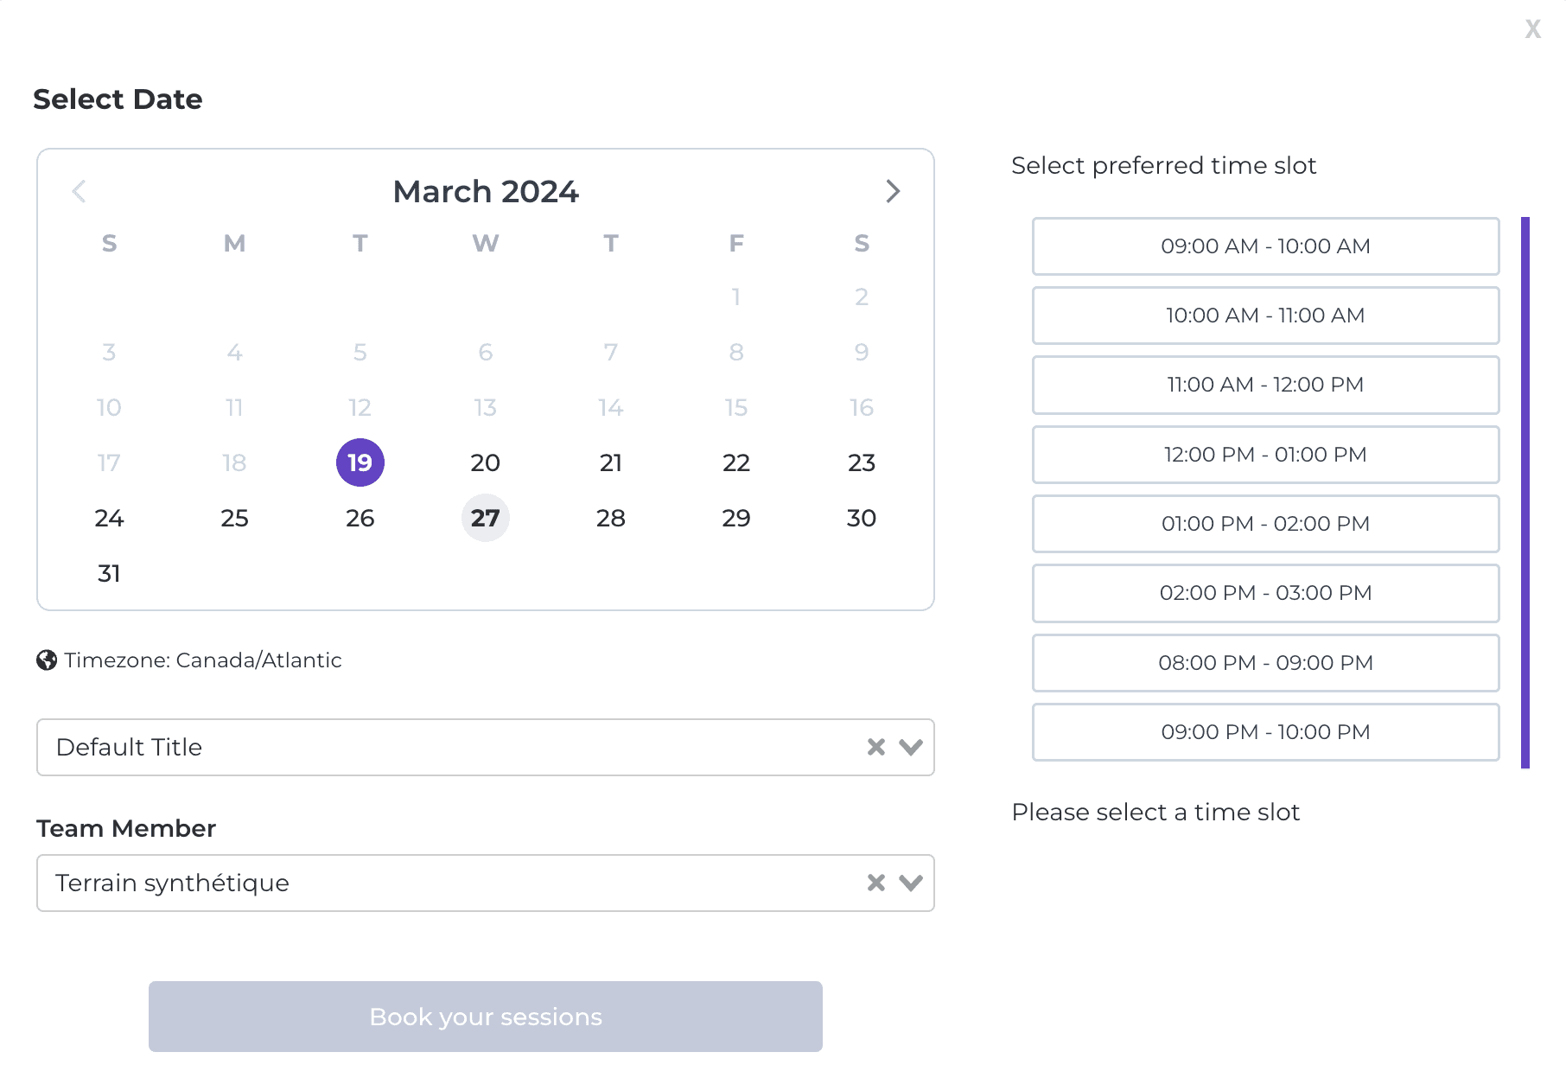Go to previous month in calendar
This screenshot has height=1084, width=1566.
pyautogui.click(x=79, y=191)
